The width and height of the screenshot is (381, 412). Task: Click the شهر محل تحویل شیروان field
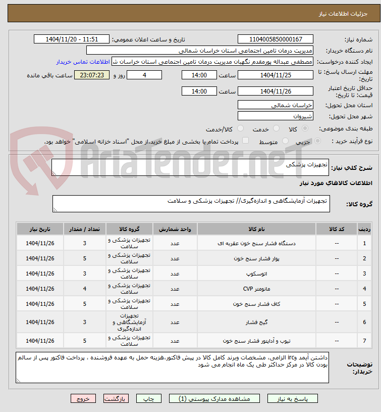[276, 116]
